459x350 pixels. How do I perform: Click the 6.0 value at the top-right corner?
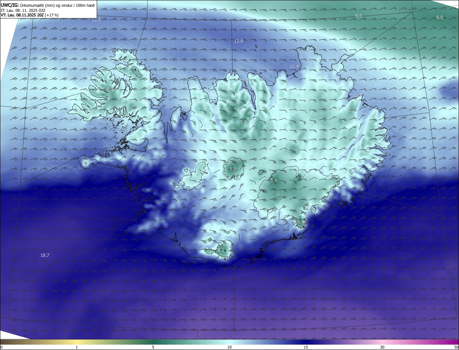click(440, 17)
